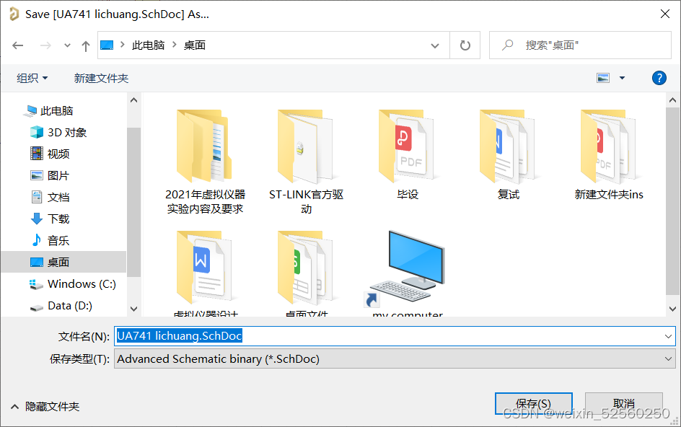Click the 保存(S) button
The width and height of the screenshot is (681, 427).
click(533, 403)
